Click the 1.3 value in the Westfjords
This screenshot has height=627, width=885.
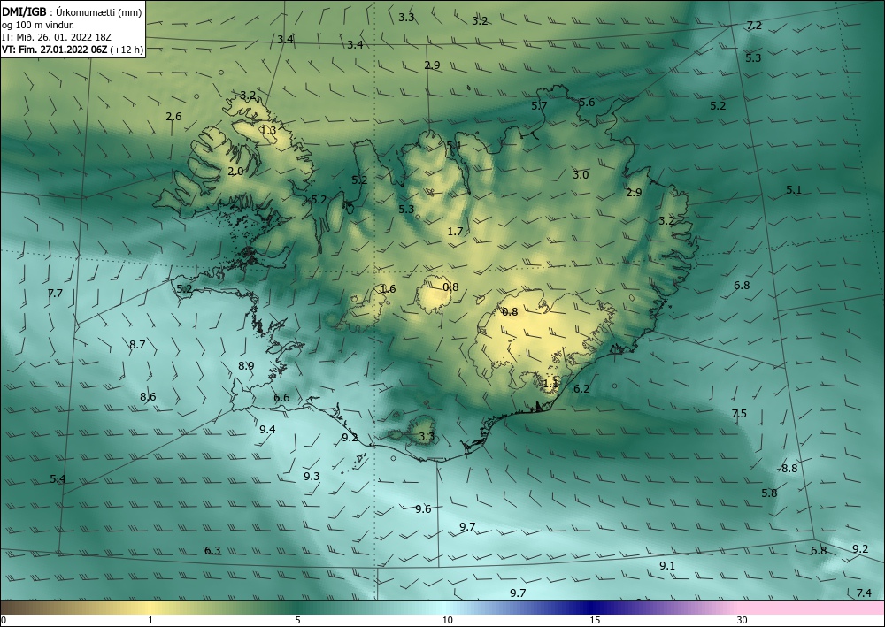269,131
